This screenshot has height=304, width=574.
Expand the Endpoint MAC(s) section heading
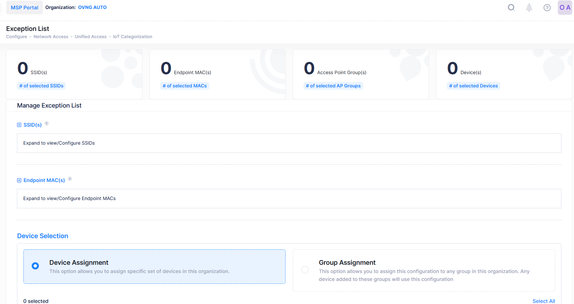point(44,180)
